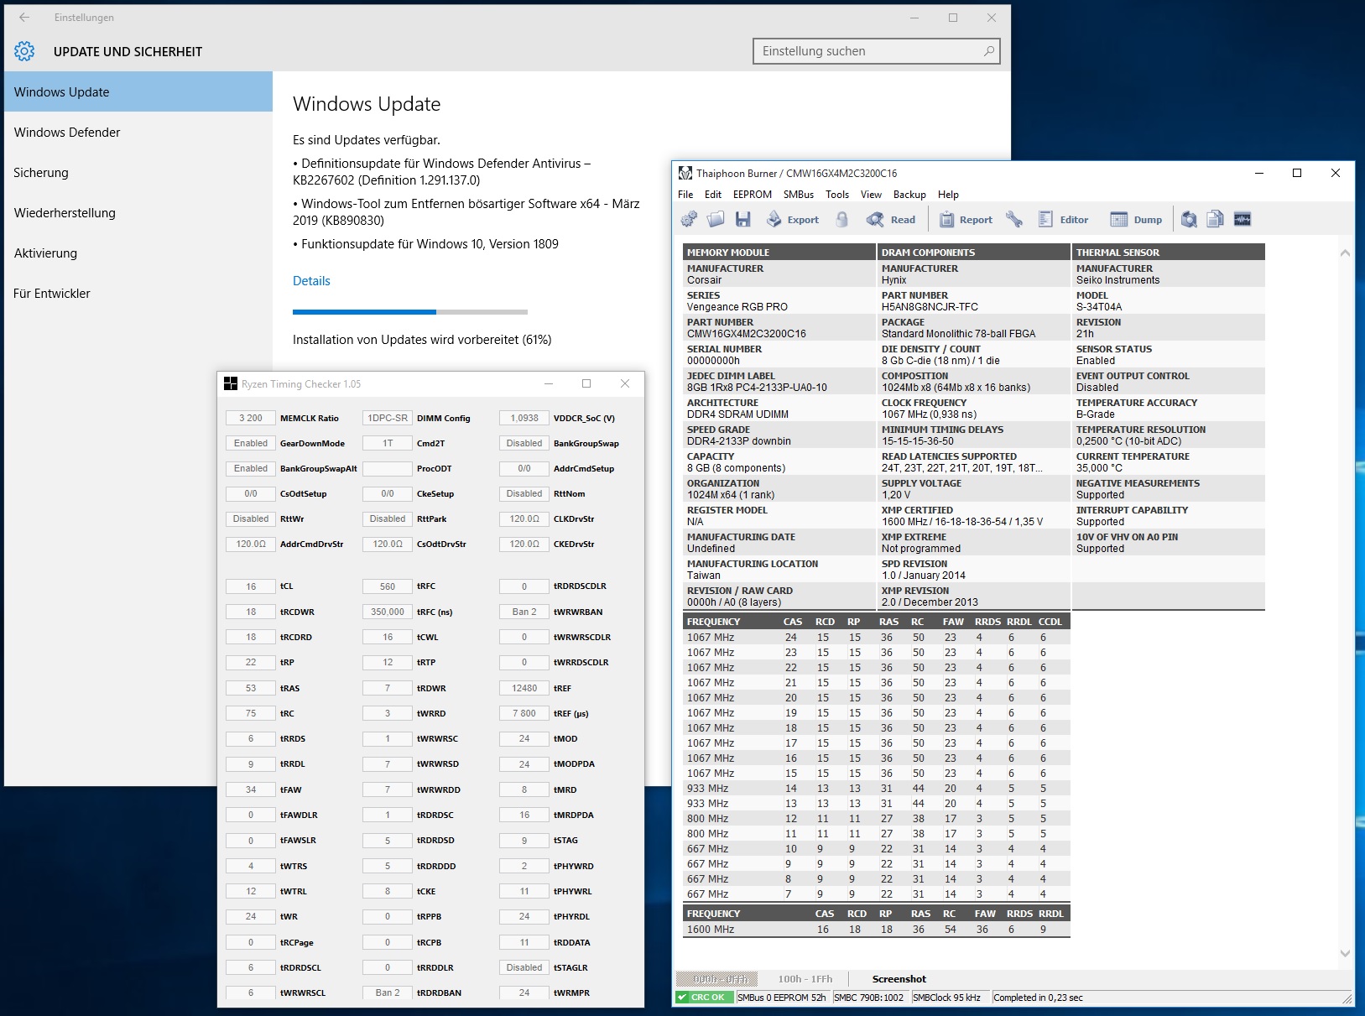Open the Backup menu

(909, 195)
